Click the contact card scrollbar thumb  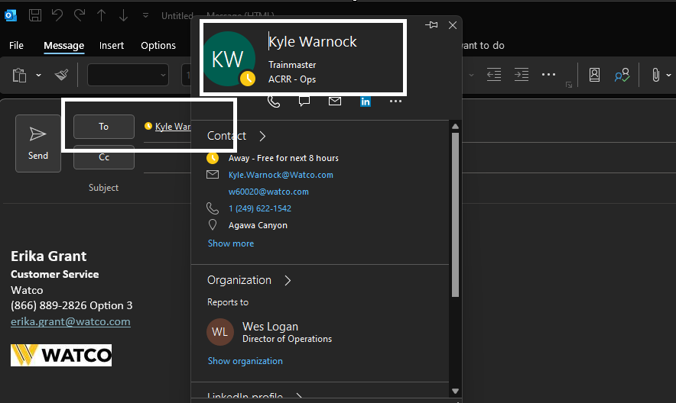click(455, 214)
